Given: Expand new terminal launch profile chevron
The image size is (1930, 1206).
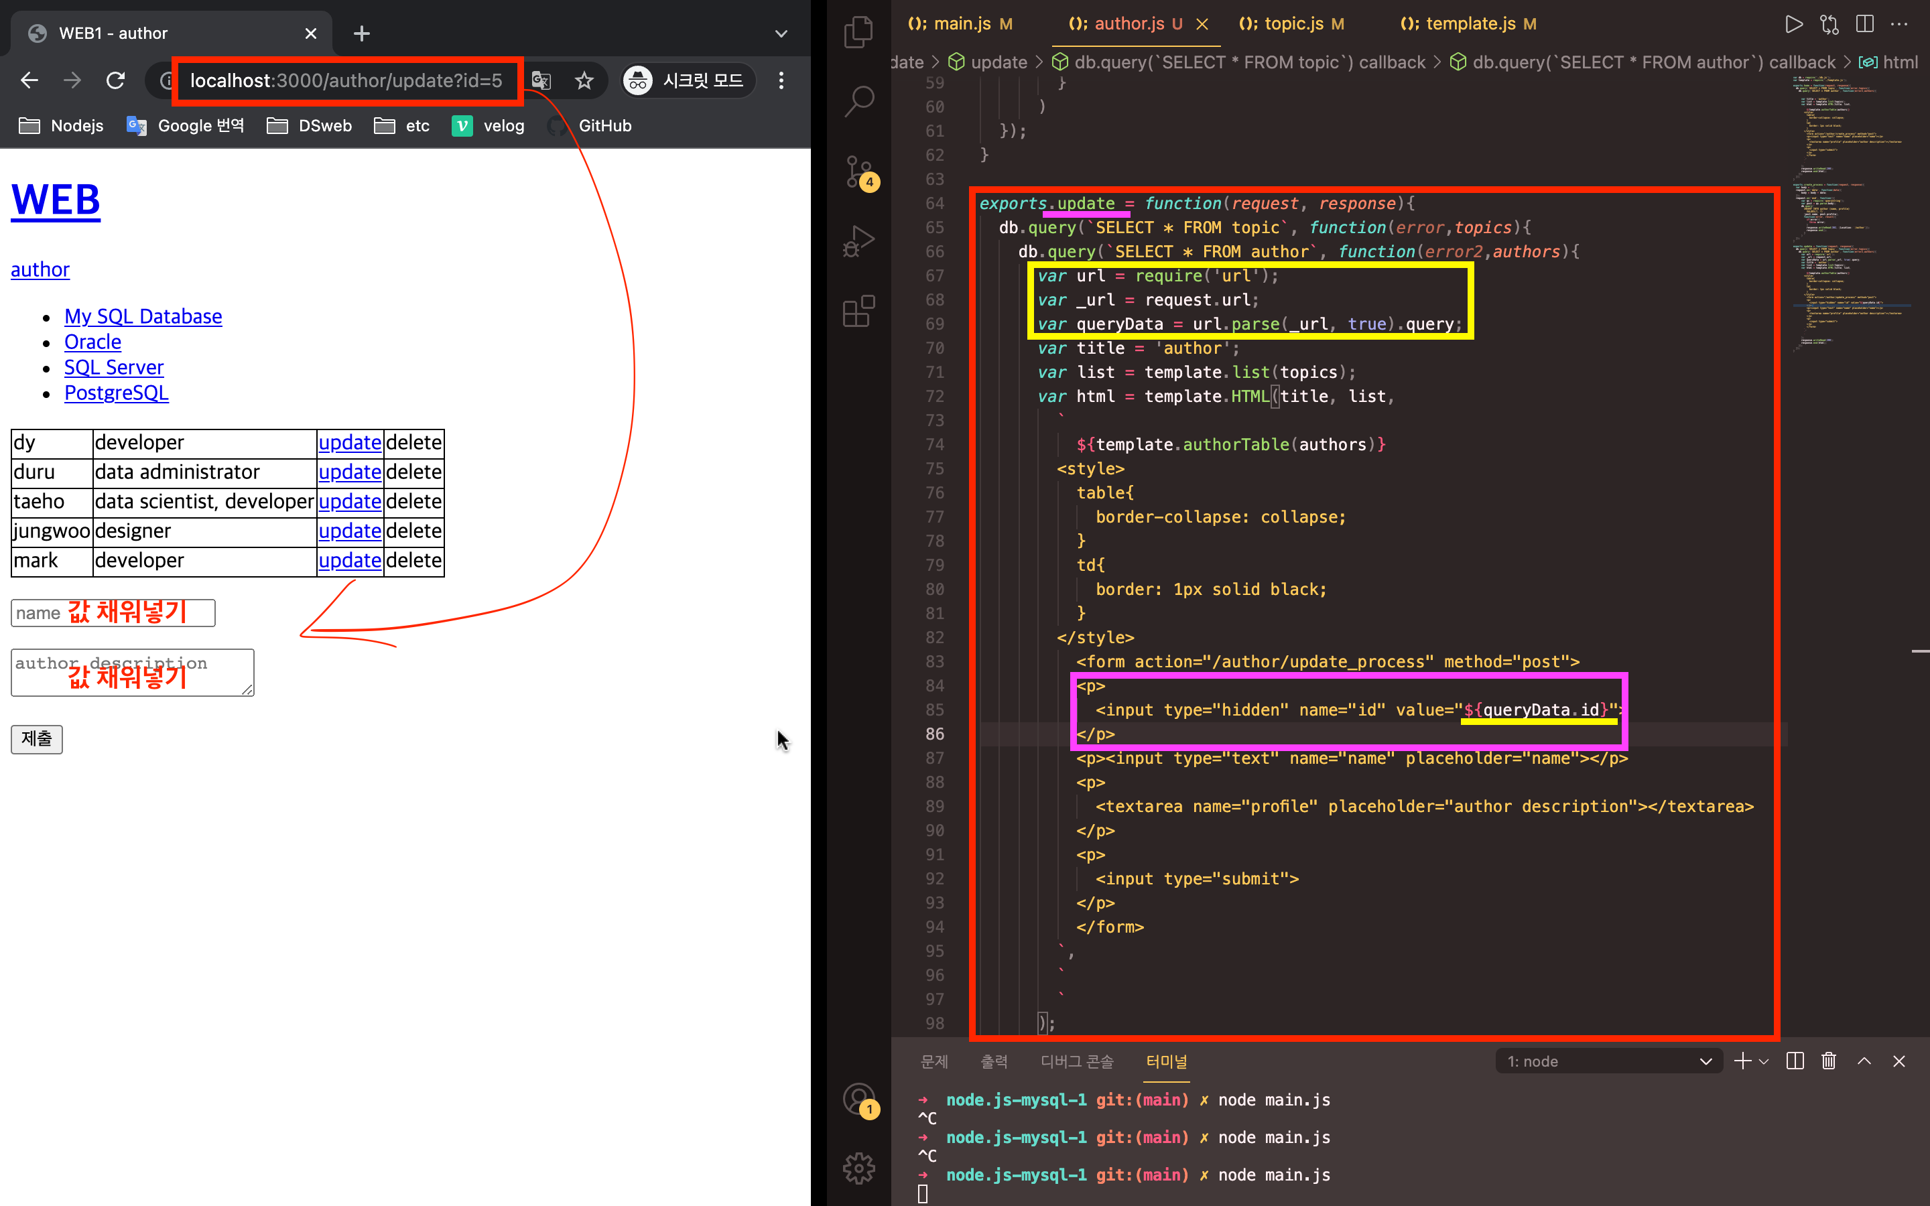Looking at the screenshot, I should [x=1764, y=1061].
